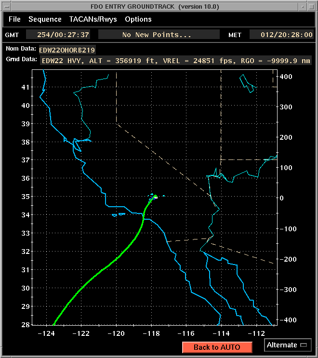Click the Nom Data: label
318x358 pixels.
(x=21, y=48)
